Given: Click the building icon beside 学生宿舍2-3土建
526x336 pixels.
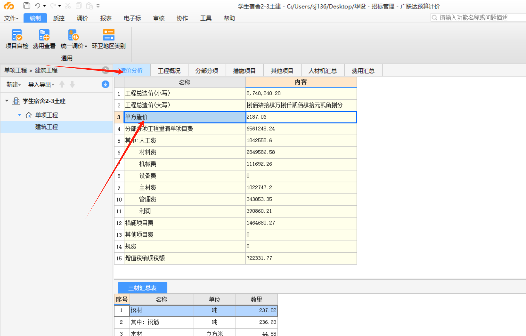Looking at the screenshot, I should 16,101.
